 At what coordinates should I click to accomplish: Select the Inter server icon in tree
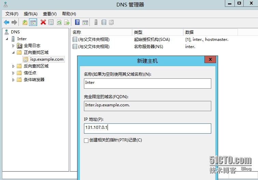point(13,39)
